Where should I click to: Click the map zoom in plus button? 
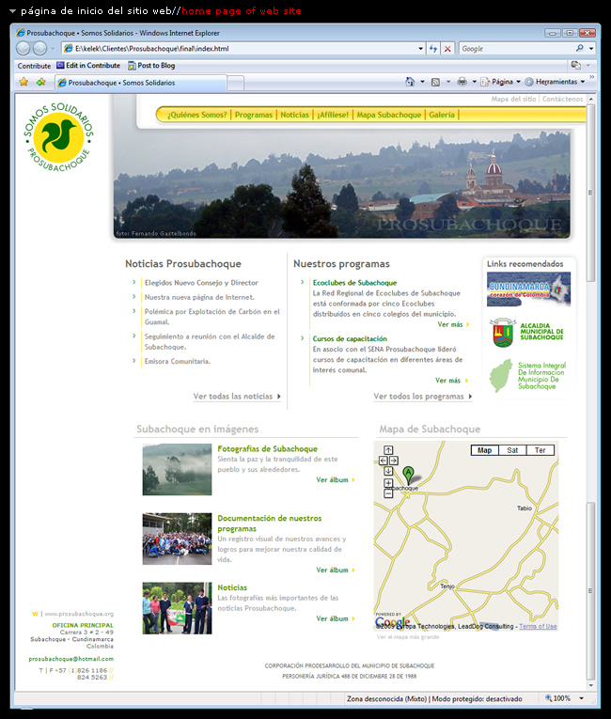[388, 483]
